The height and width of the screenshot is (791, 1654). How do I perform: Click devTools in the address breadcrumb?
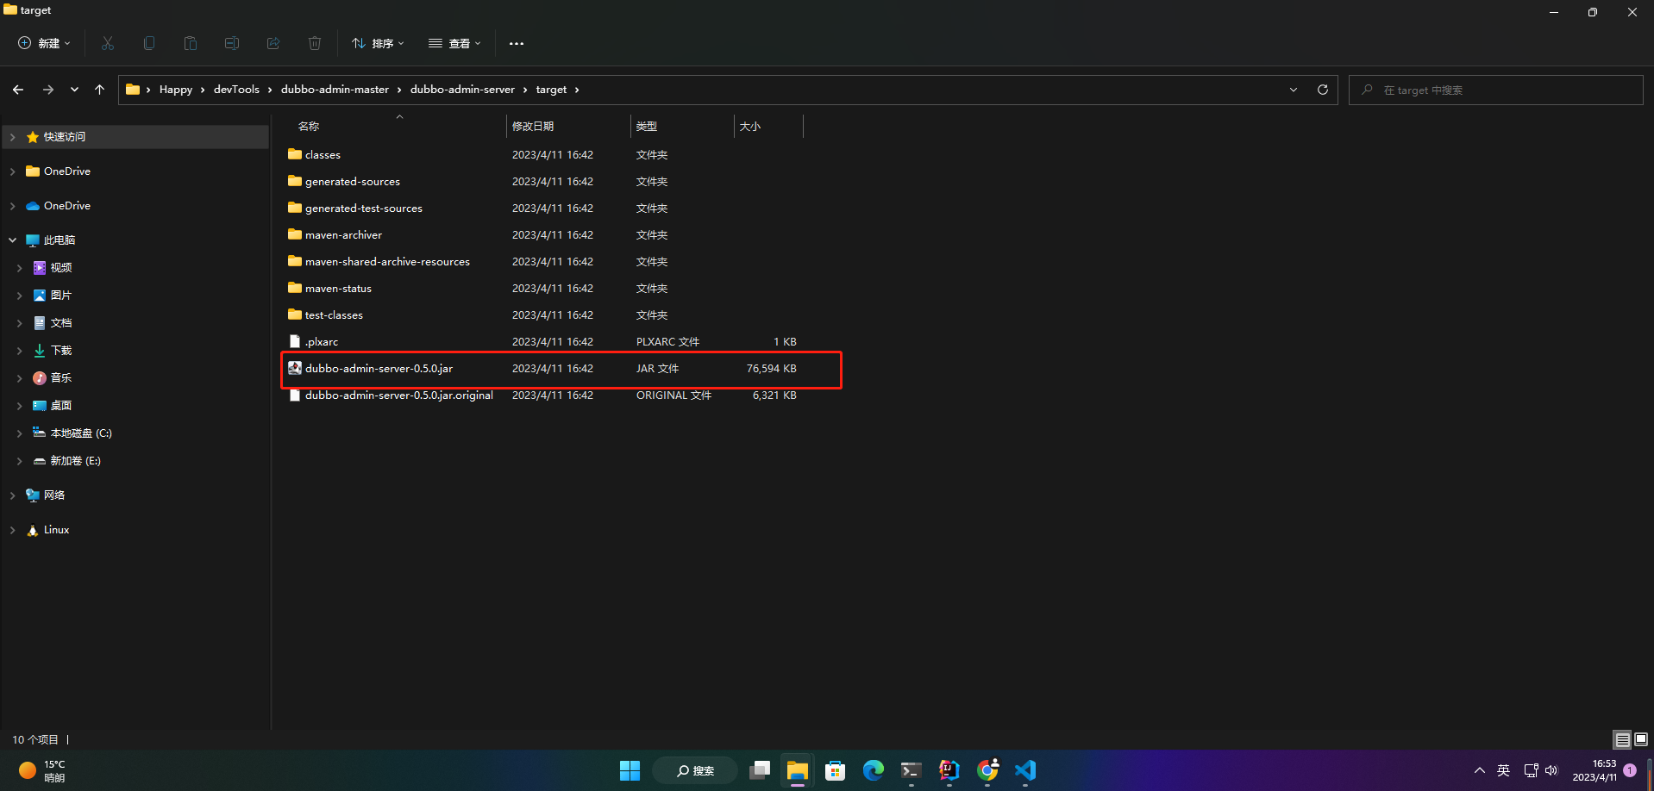(x=236, y=90)
